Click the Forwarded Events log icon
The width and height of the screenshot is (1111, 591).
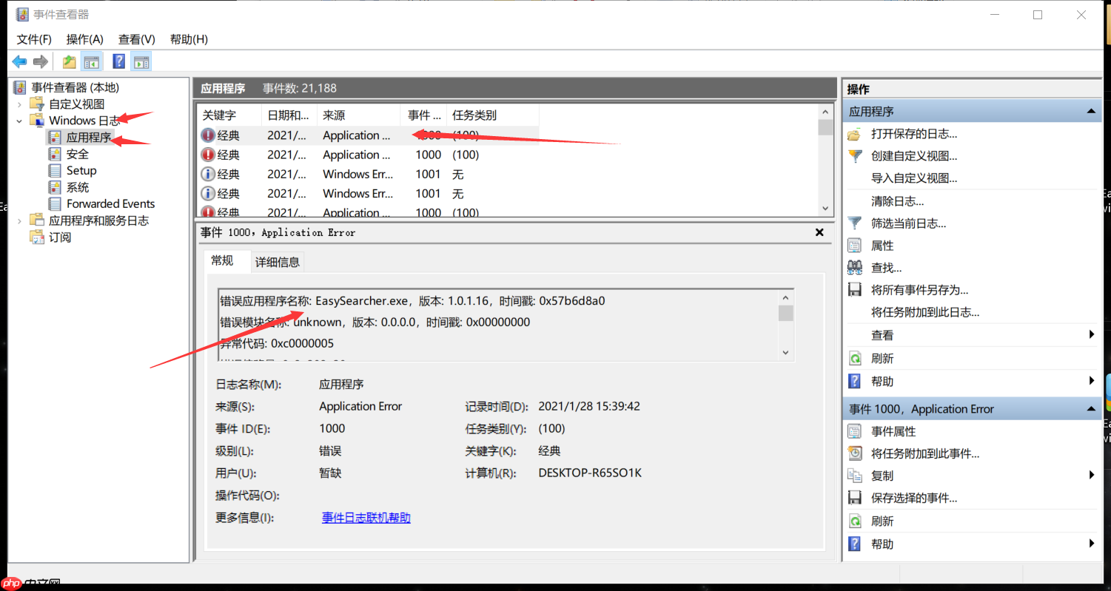tap(55, 203)
